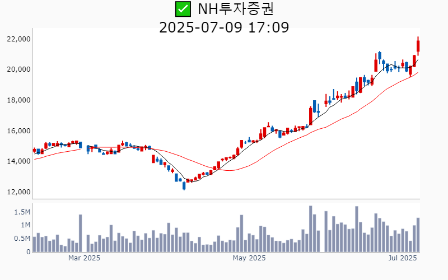Click the latest red candlestick above 22,000
This screenshot has height=280, width=448.
[418, 46]
